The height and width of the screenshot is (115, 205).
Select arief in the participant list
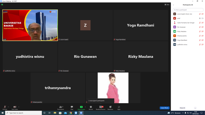188,18
